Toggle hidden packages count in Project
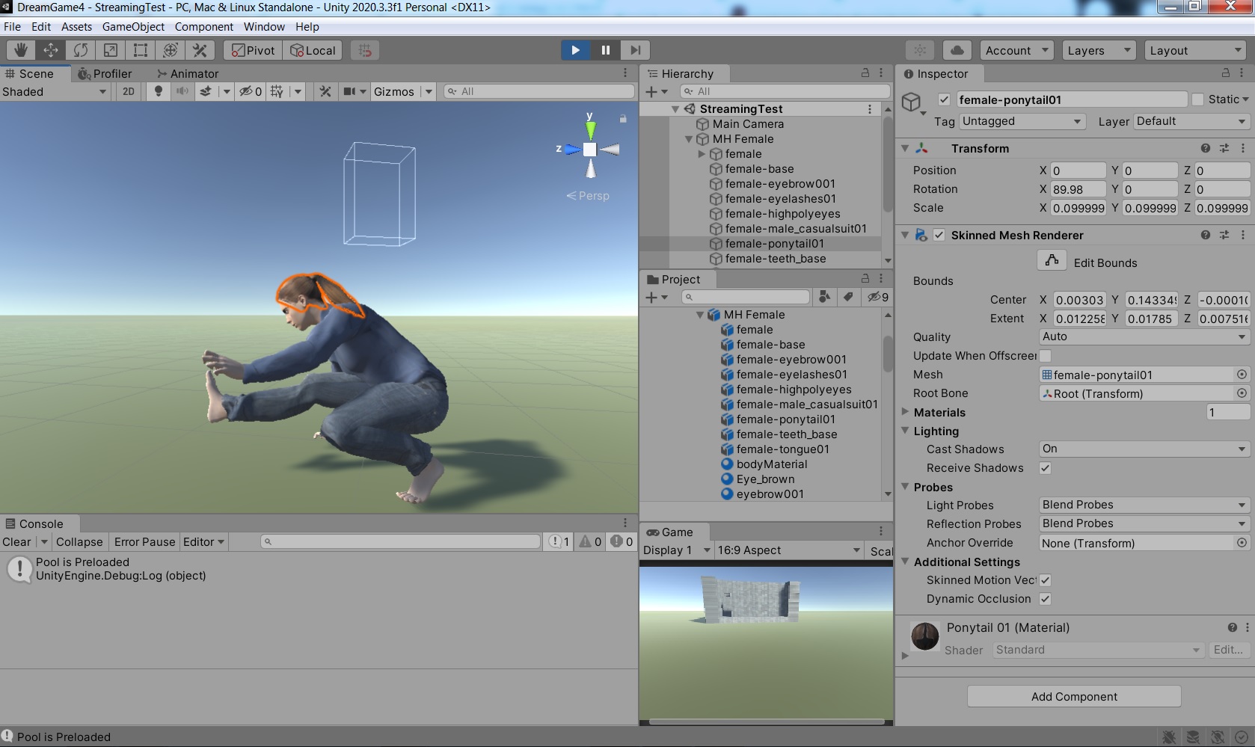This screenshot has height=747, width=1255. (x=878, y=297)
